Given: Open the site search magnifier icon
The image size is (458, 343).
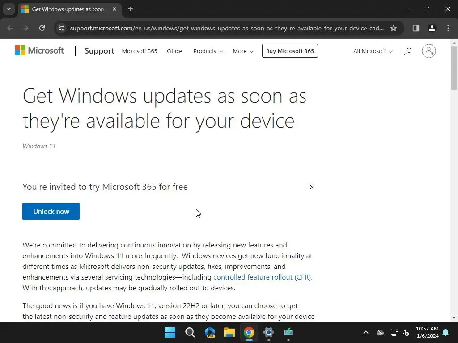Looking at the screenshot, I should point(408,51).
